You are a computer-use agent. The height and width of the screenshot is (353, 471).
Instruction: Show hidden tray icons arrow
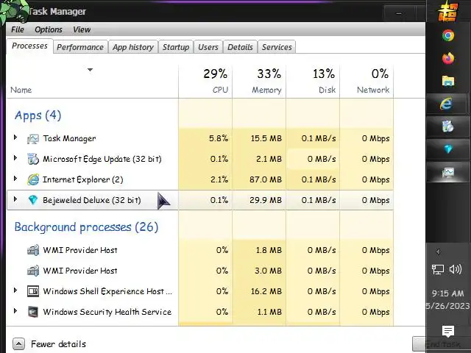pyautogui.click(x=438, y=252)
